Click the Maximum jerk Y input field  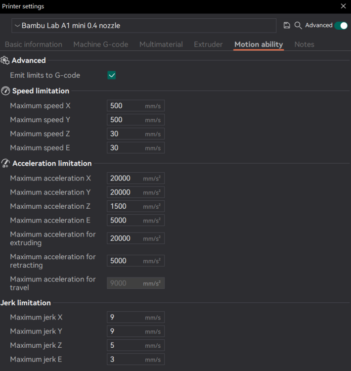pyautogui.click(x=126, y=331)
